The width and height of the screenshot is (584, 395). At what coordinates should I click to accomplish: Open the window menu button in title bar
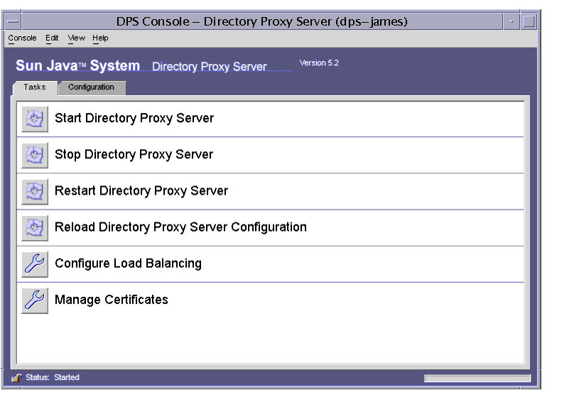[x=13, y=21]
